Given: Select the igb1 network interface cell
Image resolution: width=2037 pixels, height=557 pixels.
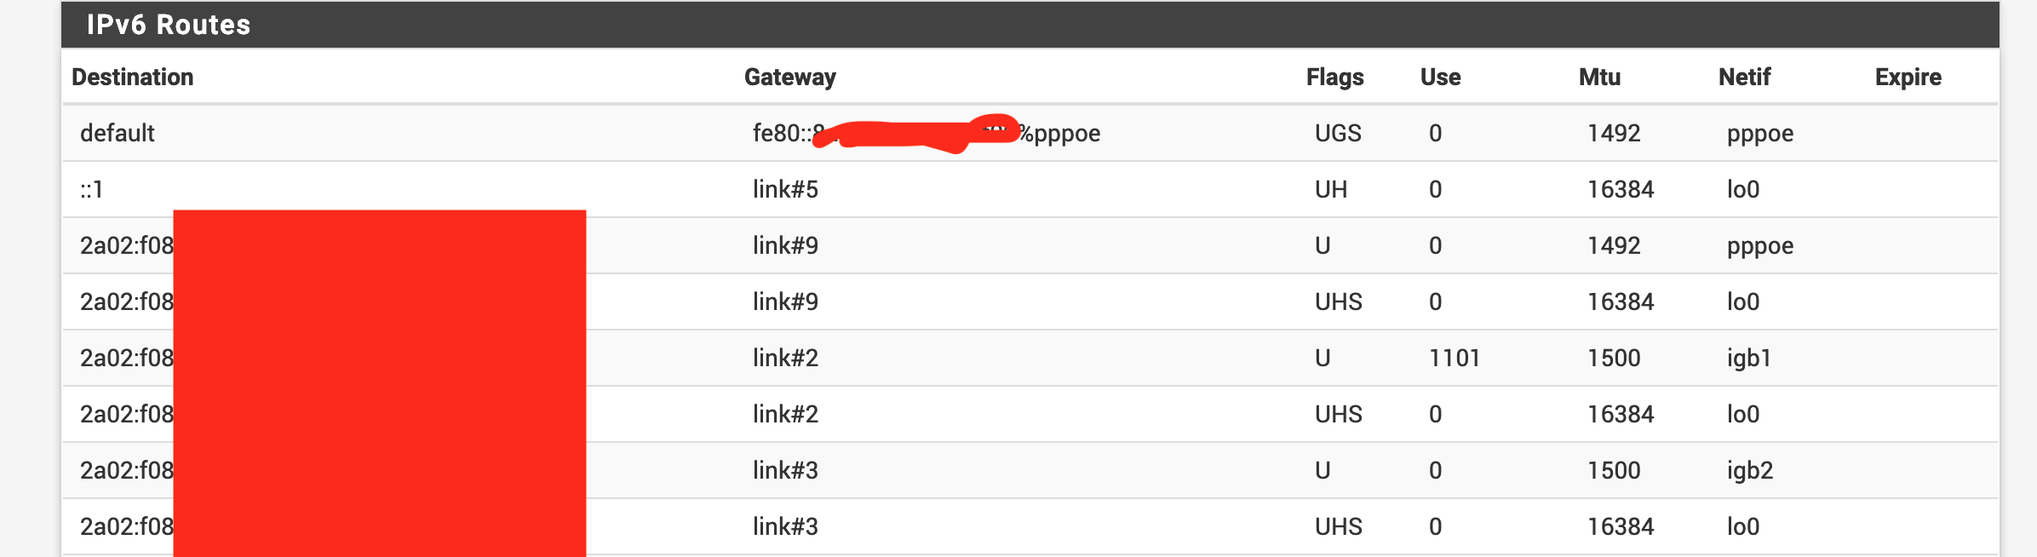Looking at the screenshot, I should (x=1749, y=359).
